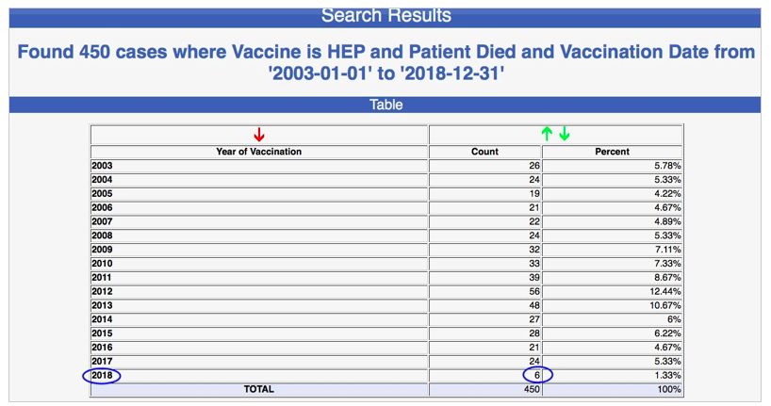The image size is (771, 406).
Task: Click the 100% total percent cell
Action: click(668, 389)
